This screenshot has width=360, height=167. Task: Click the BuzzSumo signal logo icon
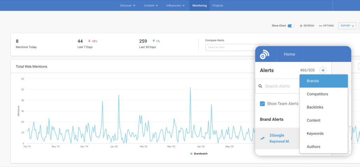pyautogui.click(x=264, y=54)
